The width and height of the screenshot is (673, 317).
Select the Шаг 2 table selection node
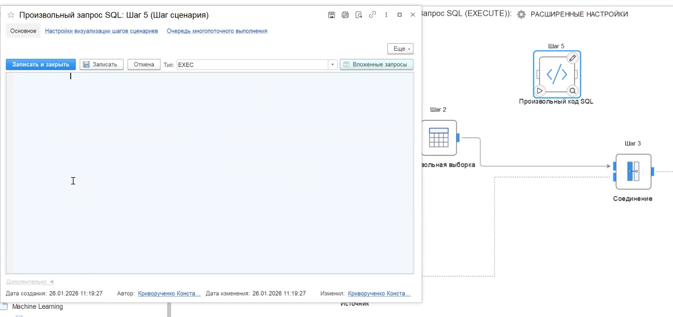point(439,138)
